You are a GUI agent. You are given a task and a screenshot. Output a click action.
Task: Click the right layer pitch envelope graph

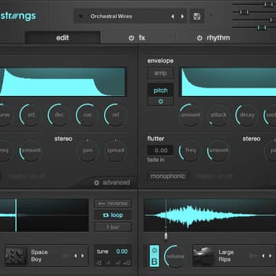tap(228, 81)
